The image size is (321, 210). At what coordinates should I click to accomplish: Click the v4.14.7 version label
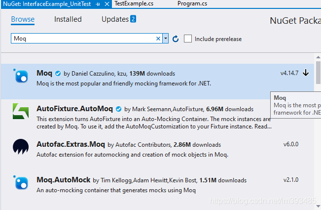289,73
